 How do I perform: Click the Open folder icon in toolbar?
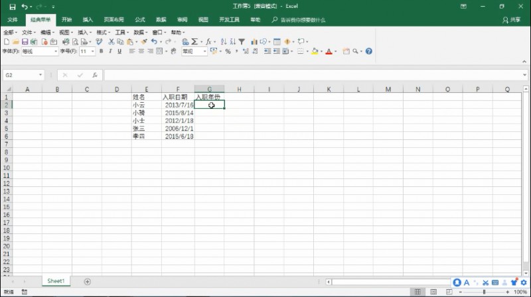(x=15, y=42)
